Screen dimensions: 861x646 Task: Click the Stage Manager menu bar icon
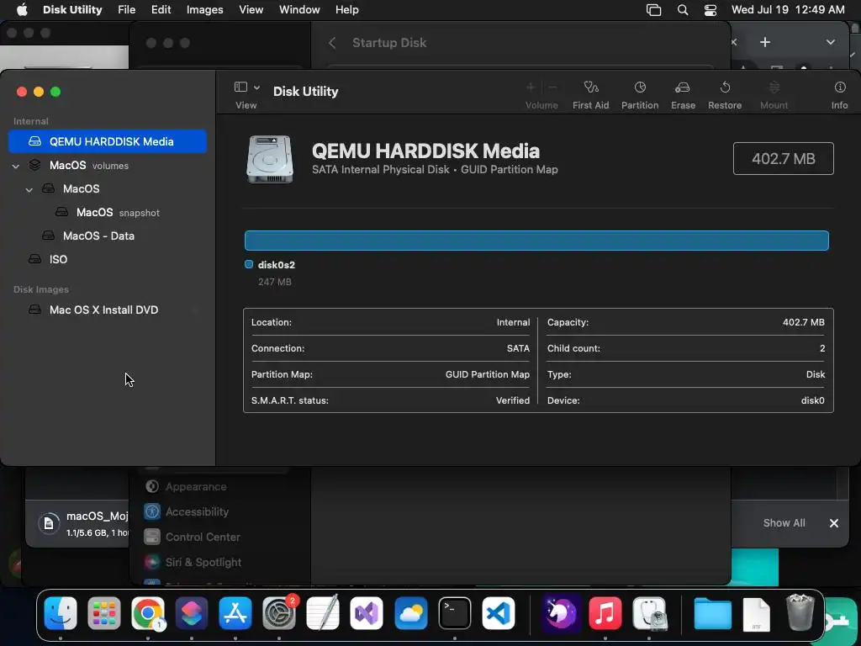[653, 10]
